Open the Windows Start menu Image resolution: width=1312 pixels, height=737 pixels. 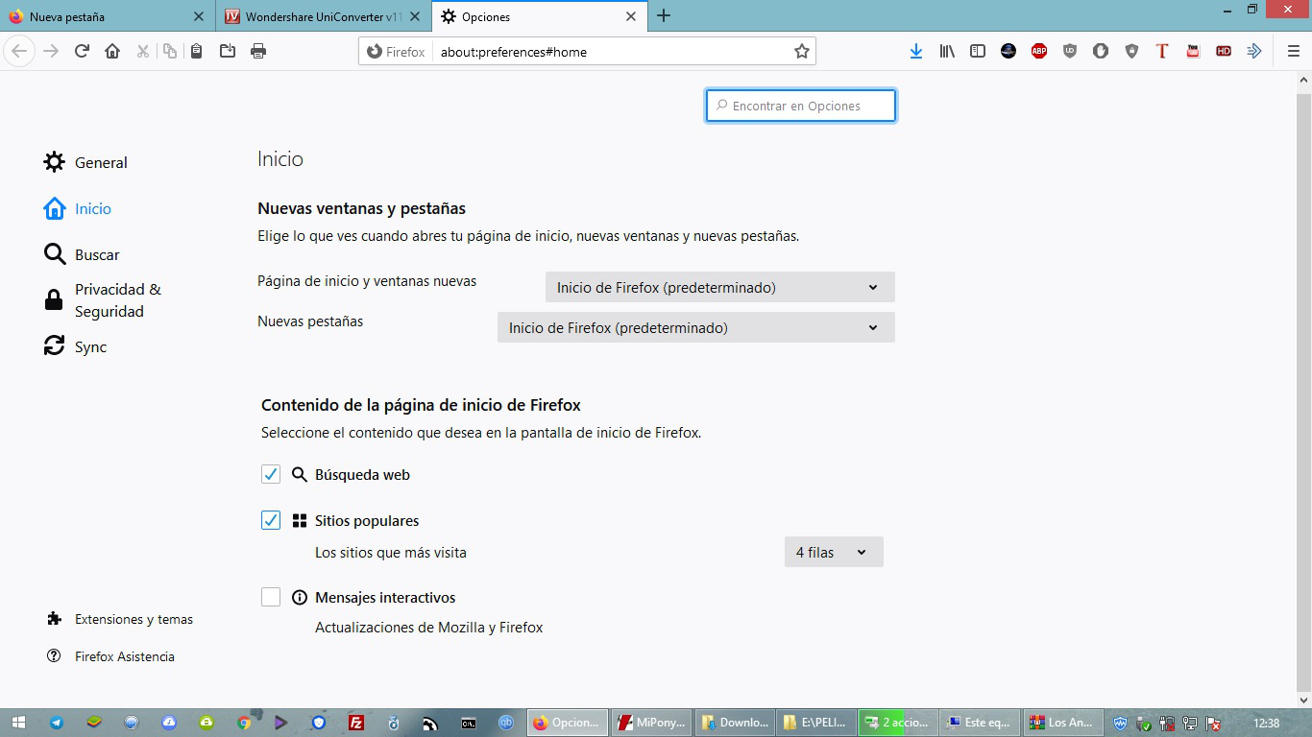coord(19,723)
